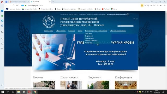167x94 pixels.
Task: Go back to the previous page
Action: (7, 5)
